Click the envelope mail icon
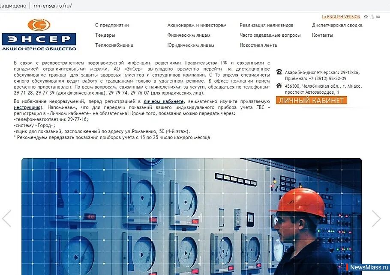Image resolution: width=390 pixels, height=275 pixels. [x=378, y=17]
